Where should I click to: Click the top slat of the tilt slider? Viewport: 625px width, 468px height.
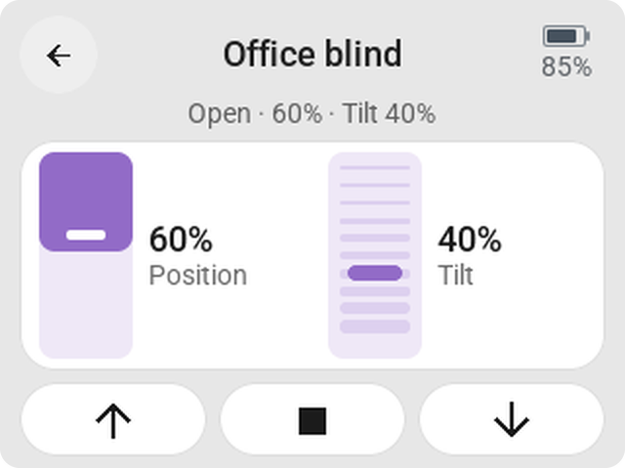(375, 168)
